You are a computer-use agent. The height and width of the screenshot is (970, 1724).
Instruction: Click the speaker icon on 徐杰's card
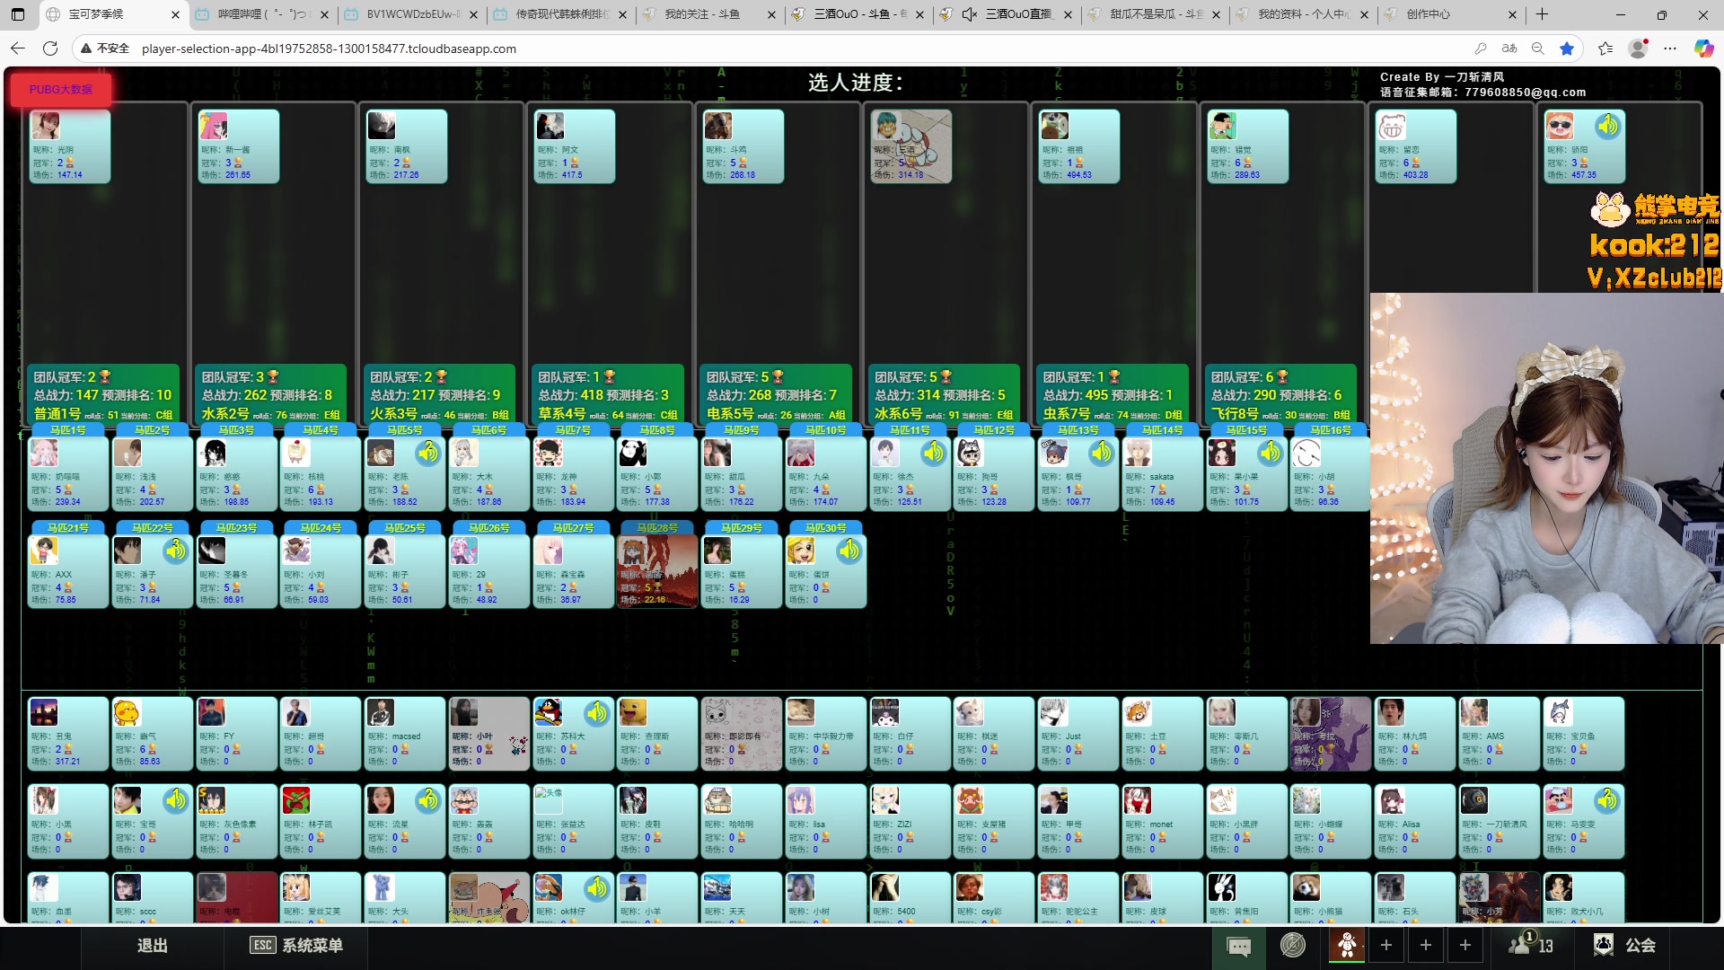[x=934, y=453]
